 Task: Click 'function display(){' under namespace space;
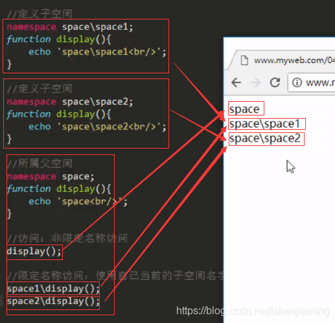point(59,189)
